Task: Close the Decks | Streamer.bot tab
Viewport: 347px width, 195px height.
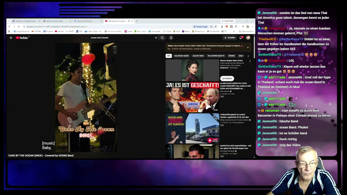Action: (x=101, y=21)
